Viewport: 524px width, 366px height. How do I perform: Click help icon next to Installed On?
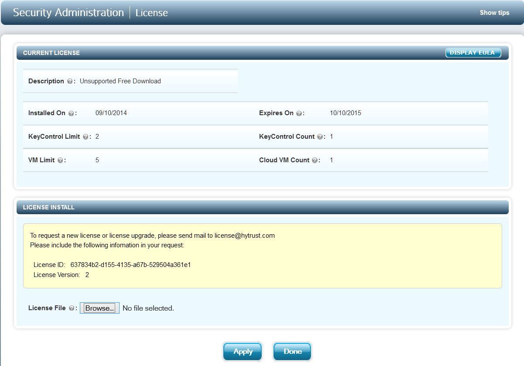(71, 113)
